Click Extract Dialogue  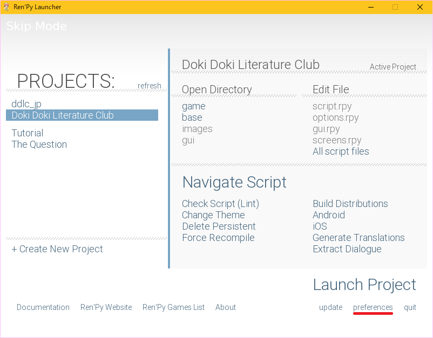pos(347,249)
